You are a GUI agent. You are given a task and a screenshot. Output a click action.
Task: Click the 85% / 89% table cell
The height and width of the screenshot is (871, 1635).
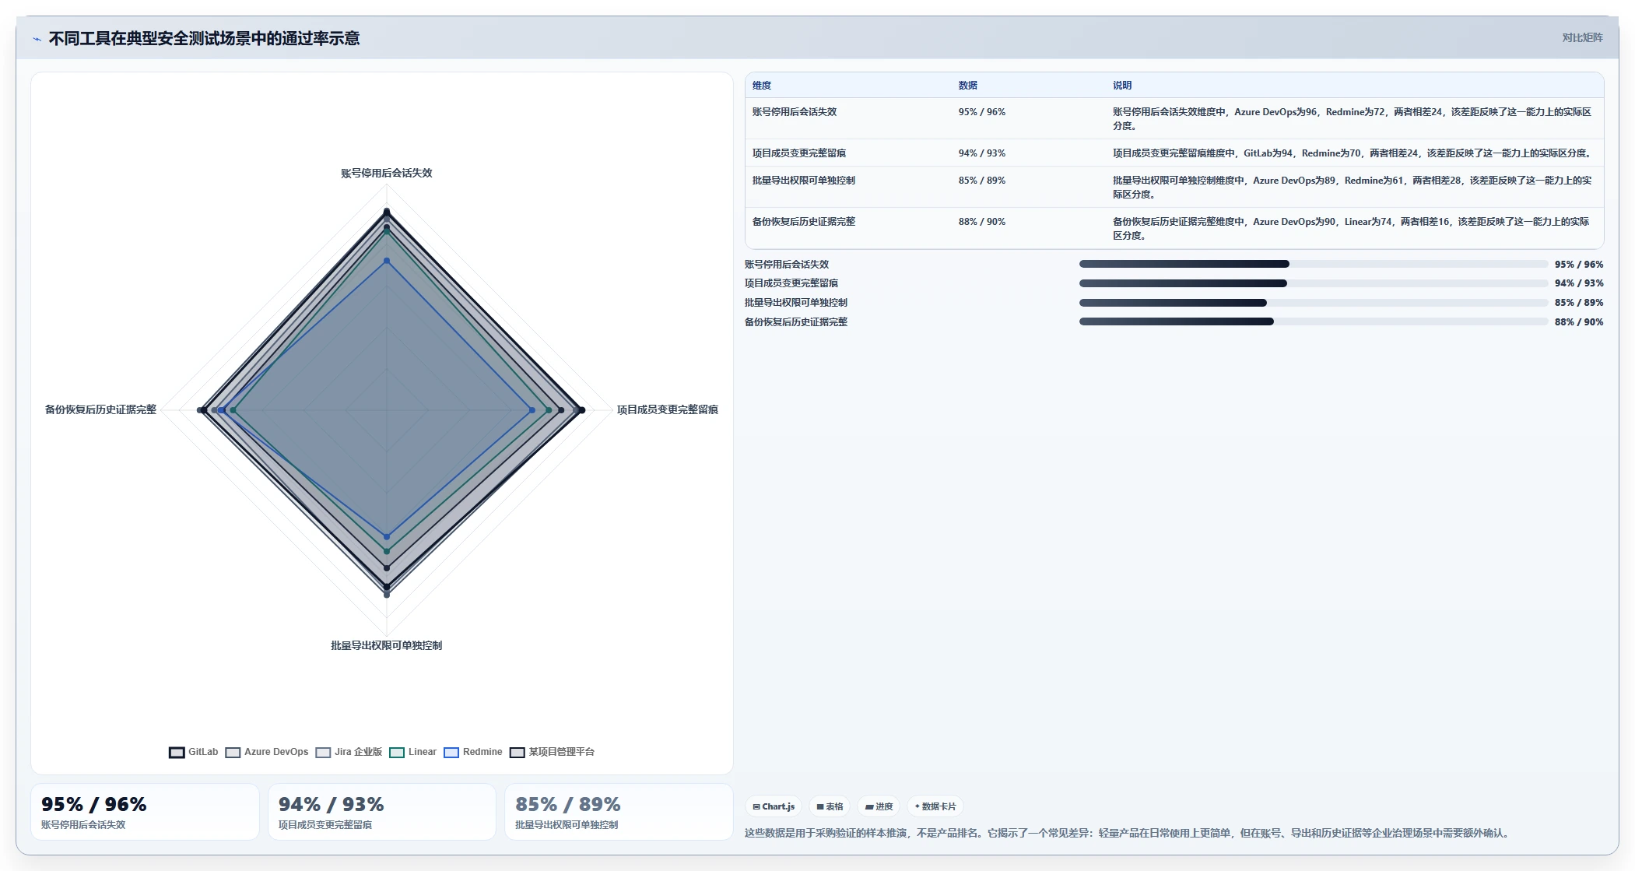[981, 181]
